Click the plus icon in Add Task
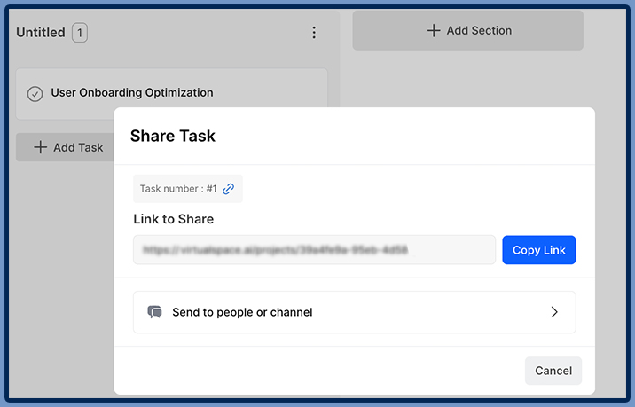Image resolution: width=635 pixels, height=407 pixels. coord(40,147)
